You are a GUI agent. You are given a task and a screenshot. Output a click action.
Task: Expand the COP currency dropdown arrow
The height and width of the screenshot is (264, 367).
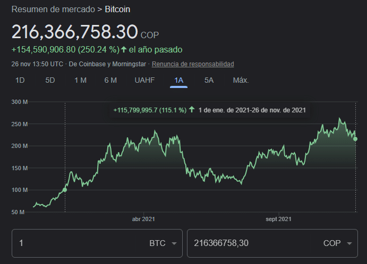tap(349, 243)
